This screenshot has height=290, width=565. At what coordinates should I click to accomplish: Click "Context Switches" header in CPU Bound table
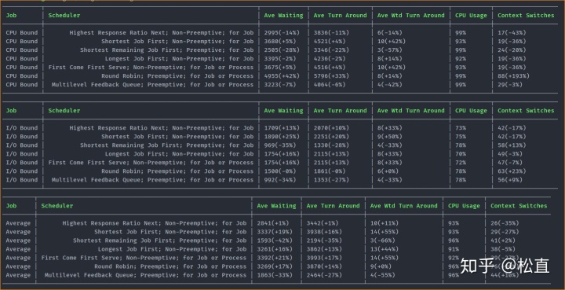526,16
